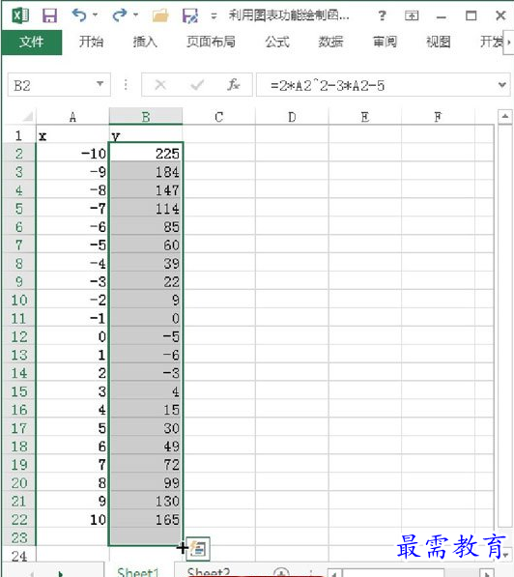Cancel formula entry with X icon
This screenshot has width=514, height=577.
tap(160, 85)
